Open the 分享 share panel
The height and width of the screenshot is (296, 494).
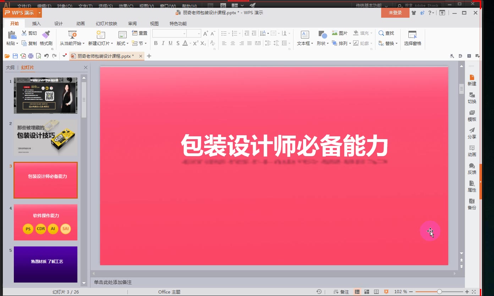(x=472, y=133)
